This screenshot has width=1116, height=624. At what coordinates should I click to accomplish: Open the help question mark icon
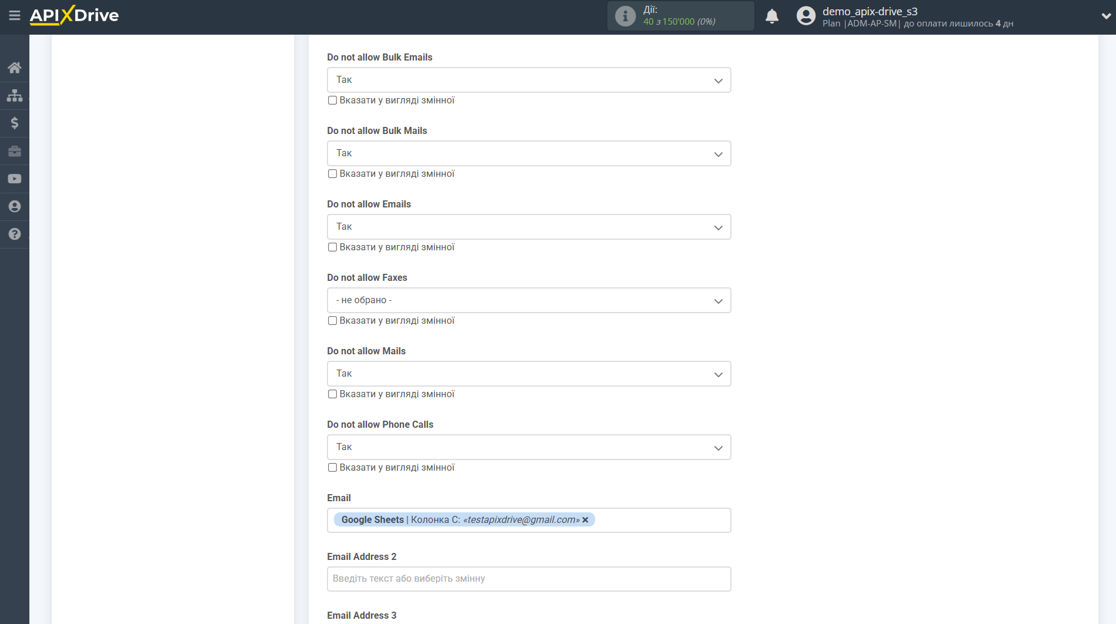(x=15, y=234)
